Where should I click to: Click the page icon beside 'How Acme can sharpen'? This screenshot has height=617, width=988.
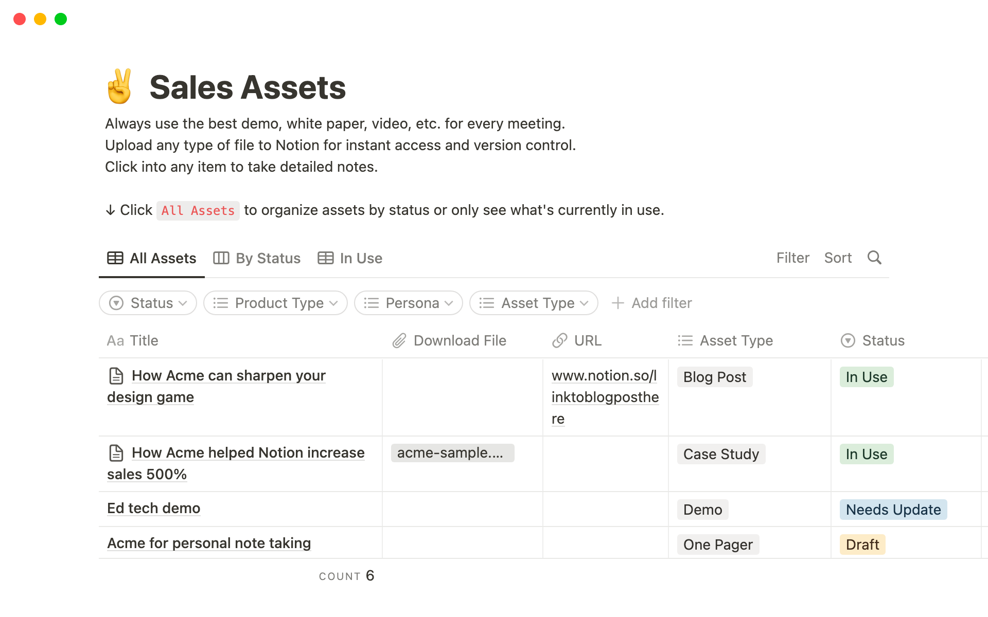pos(116,376)
